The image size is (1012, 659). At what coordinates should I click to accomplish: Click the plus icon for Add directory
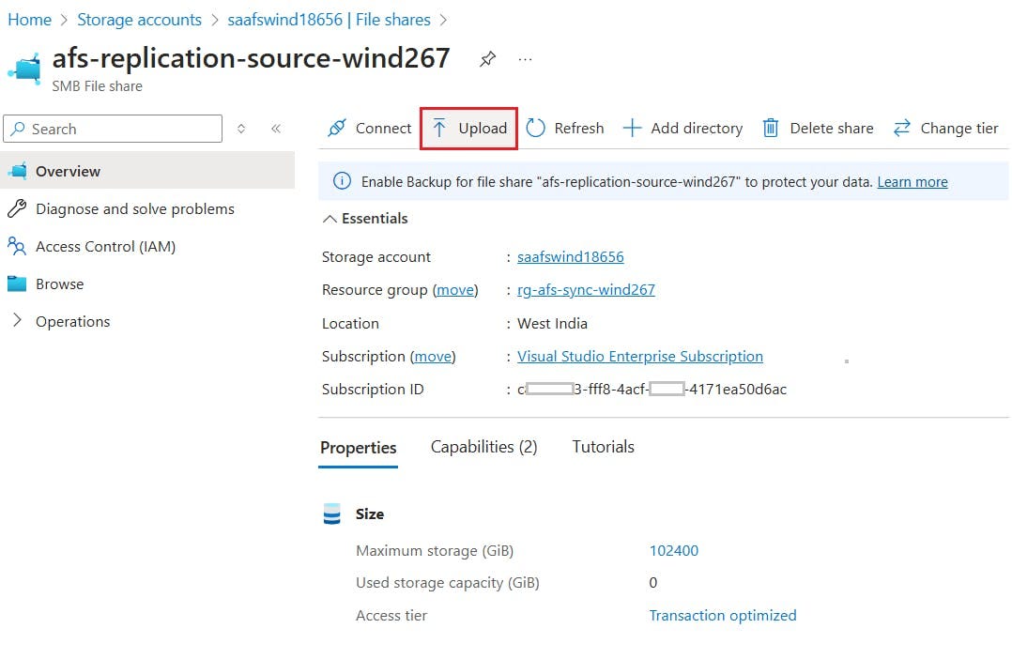(x=632, y=128)
